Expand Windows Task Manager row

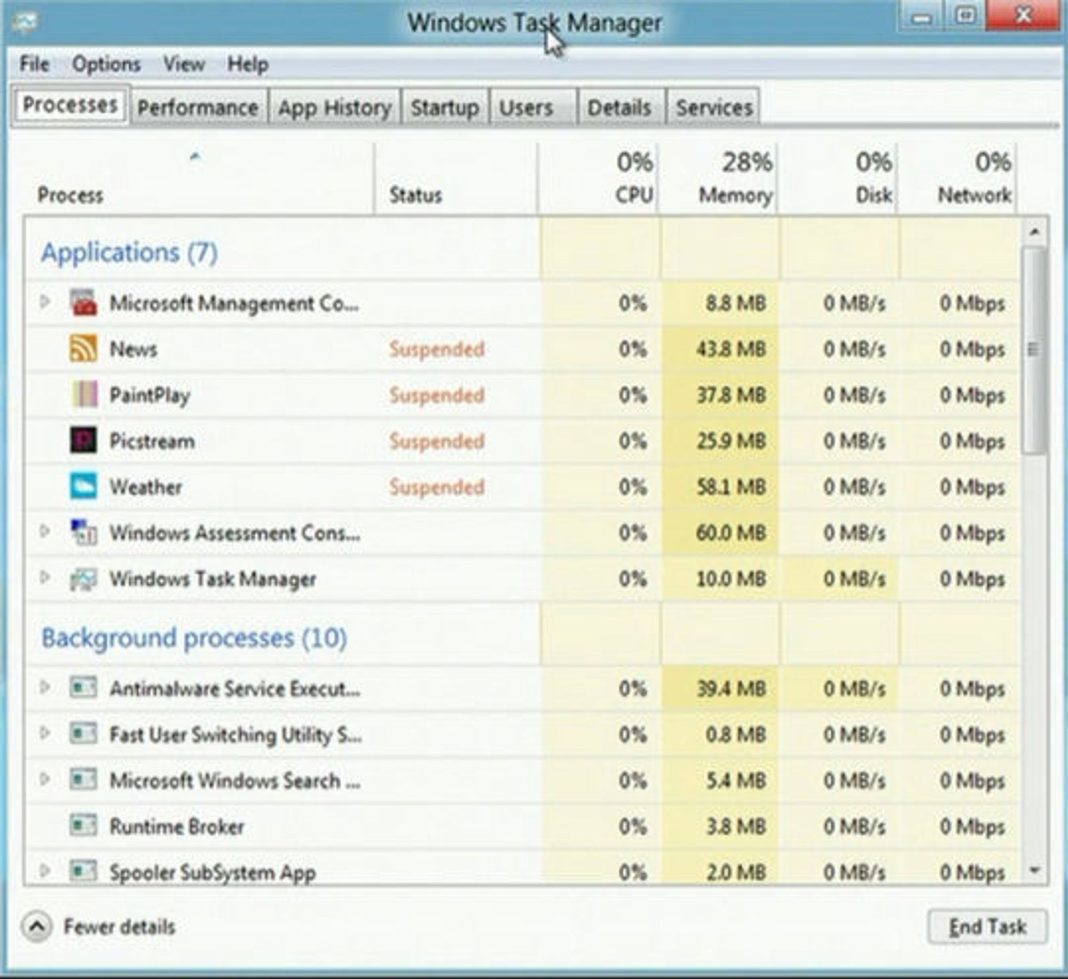(x=45, y=577)
